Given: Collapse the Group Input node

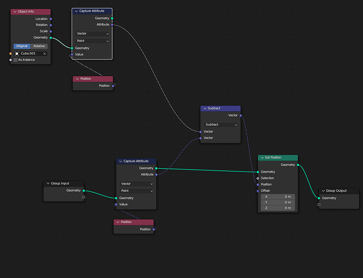Looking at the screenshot, I should tap(48, 183).
